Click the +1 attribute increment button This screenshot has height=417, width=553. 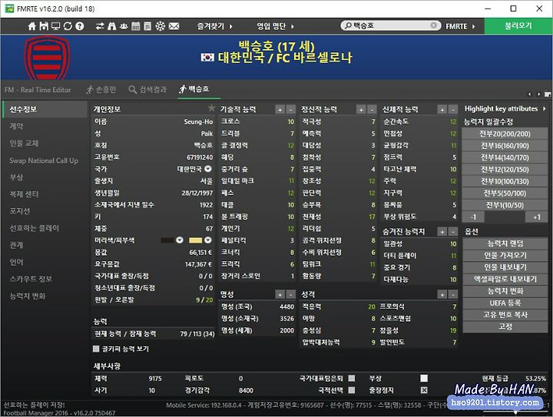(536, 217)
